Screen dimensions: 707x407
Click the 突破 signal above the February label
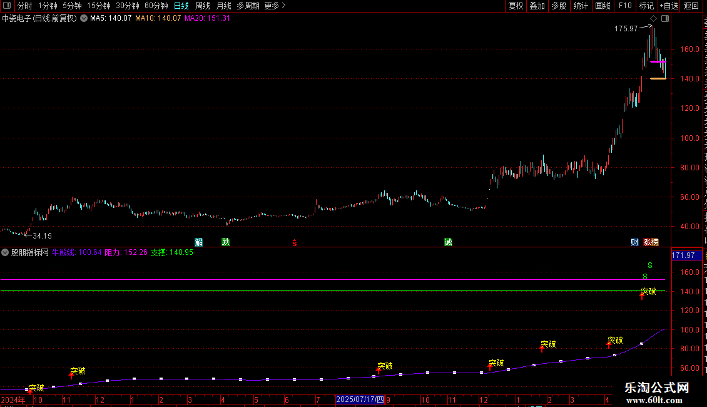click(548, 344)
